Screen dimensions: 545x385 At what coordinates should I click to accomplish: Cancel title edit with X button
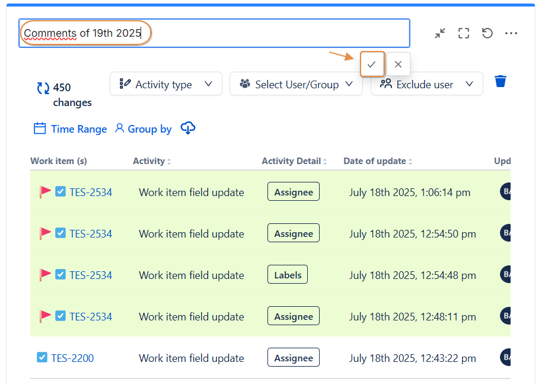398,65
